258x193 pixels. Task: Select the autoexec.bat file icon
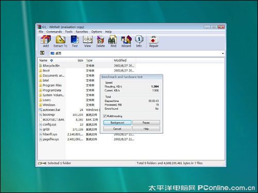coord(41,110)
